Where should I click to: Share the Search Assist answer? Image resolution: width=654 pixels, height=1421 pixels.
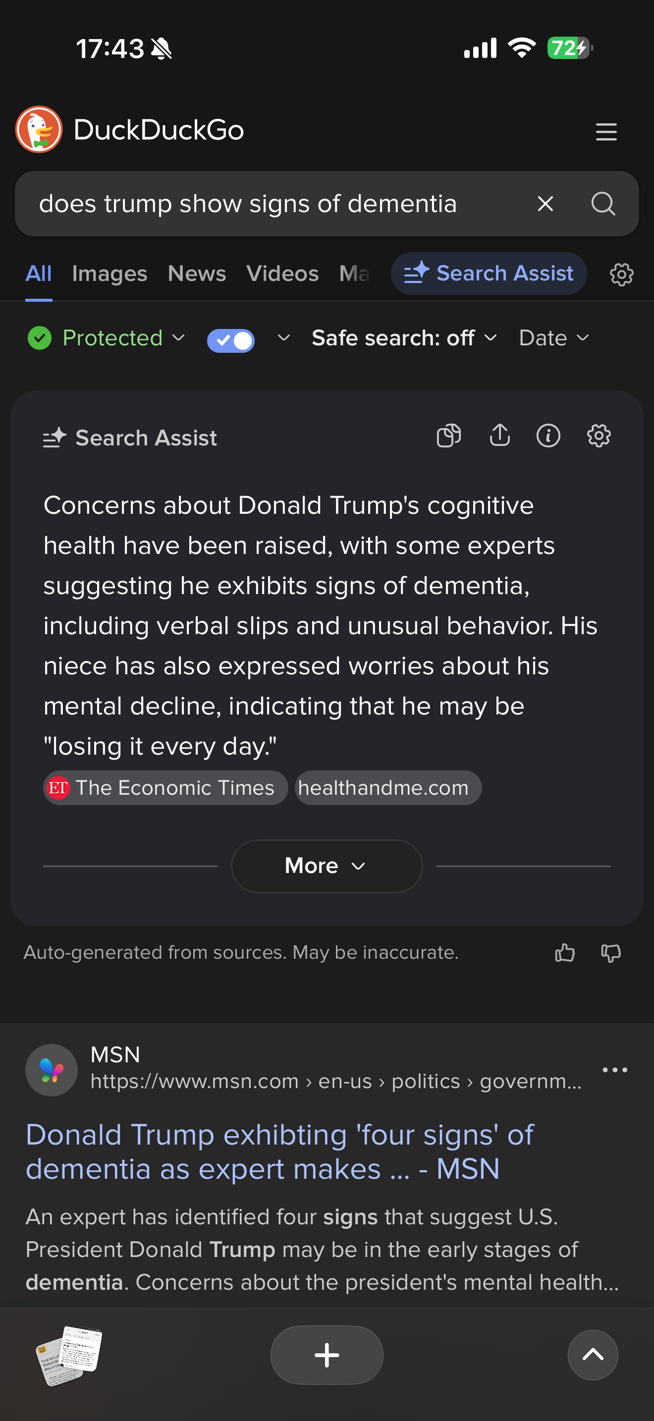tap(499, 435)
